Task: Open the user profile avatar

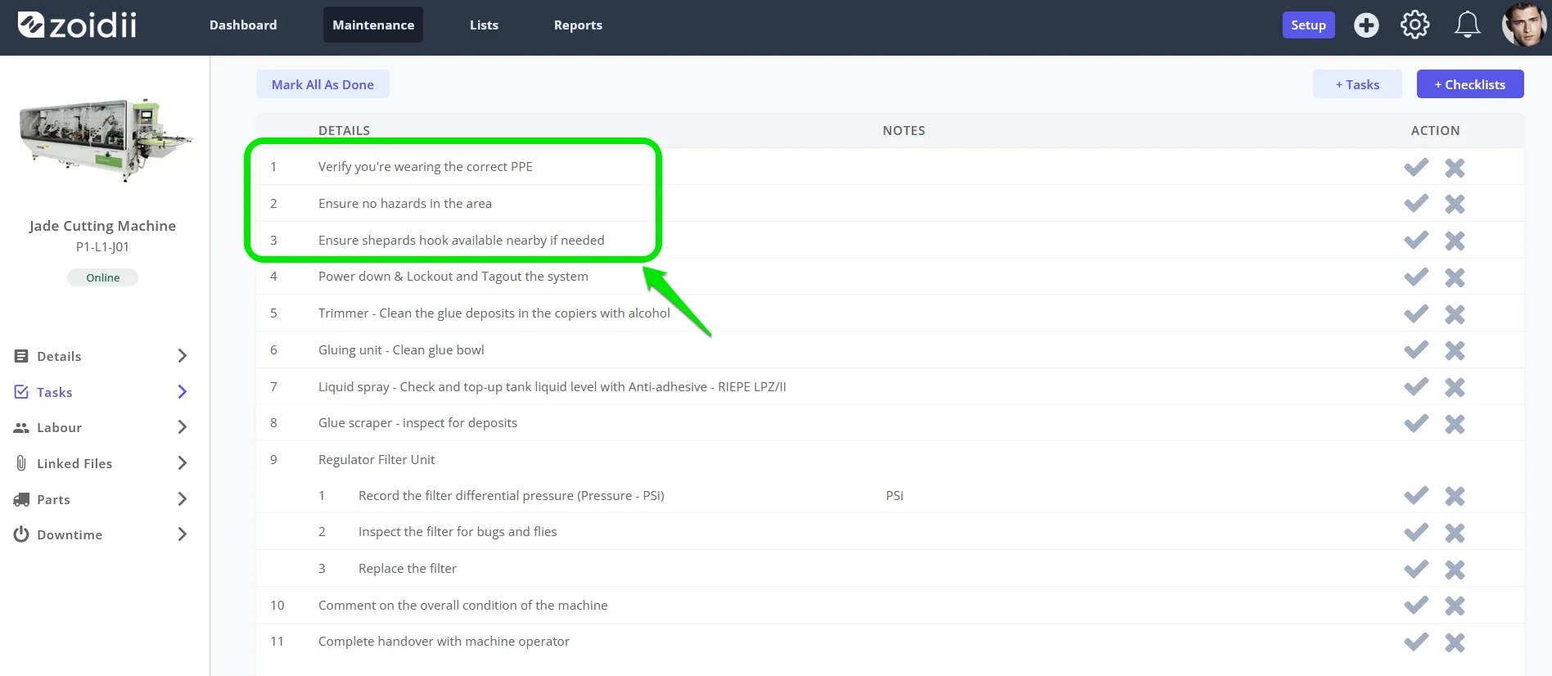Action: 1524,25
